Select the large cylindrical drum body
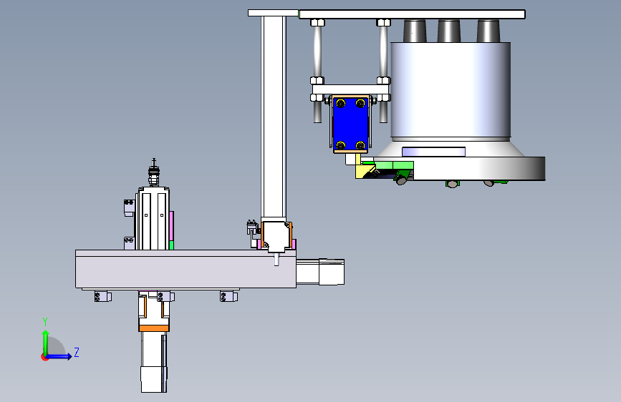 pyautogui.click(x=451, y=90)
